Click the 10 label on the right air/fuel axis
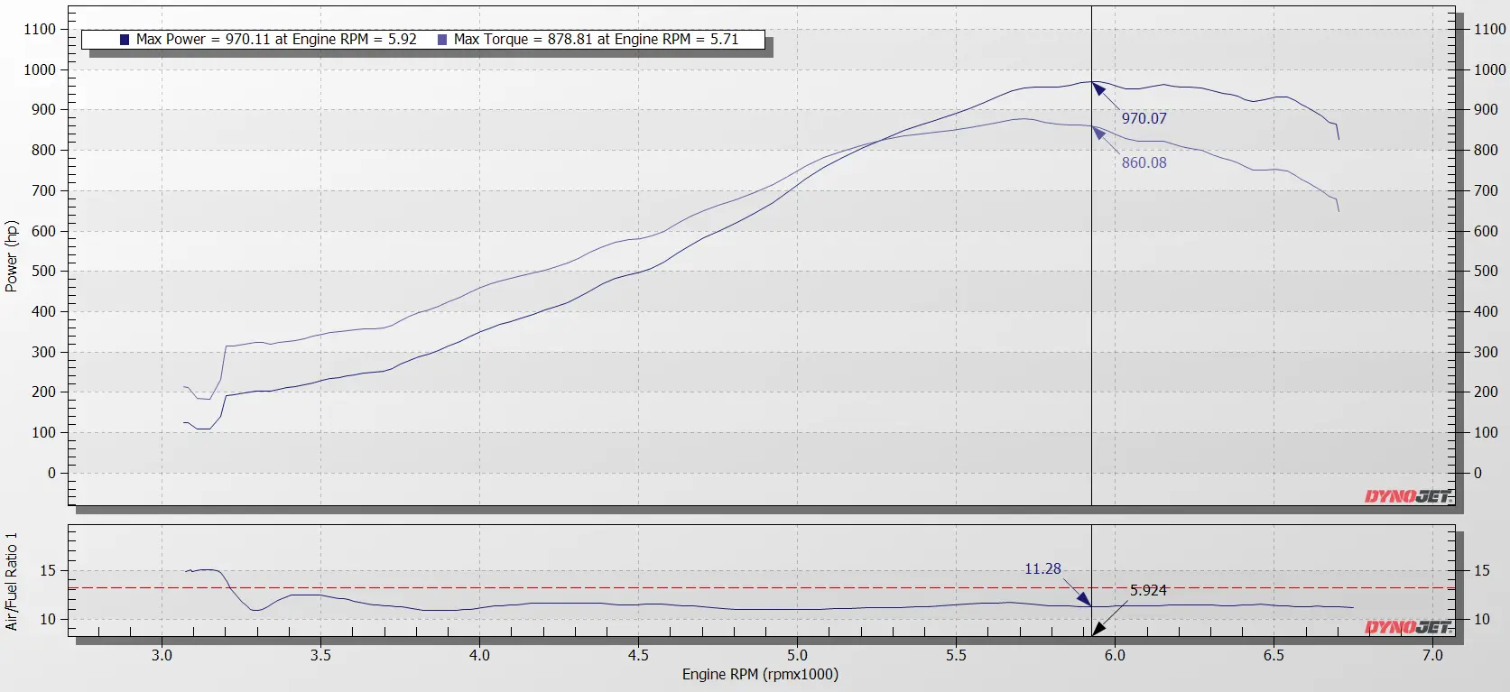1510x692 pixels. click(1482, 619)
